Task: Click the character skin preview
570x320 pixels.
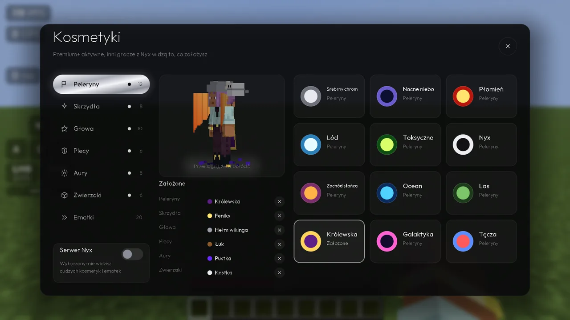Action: 221,126
